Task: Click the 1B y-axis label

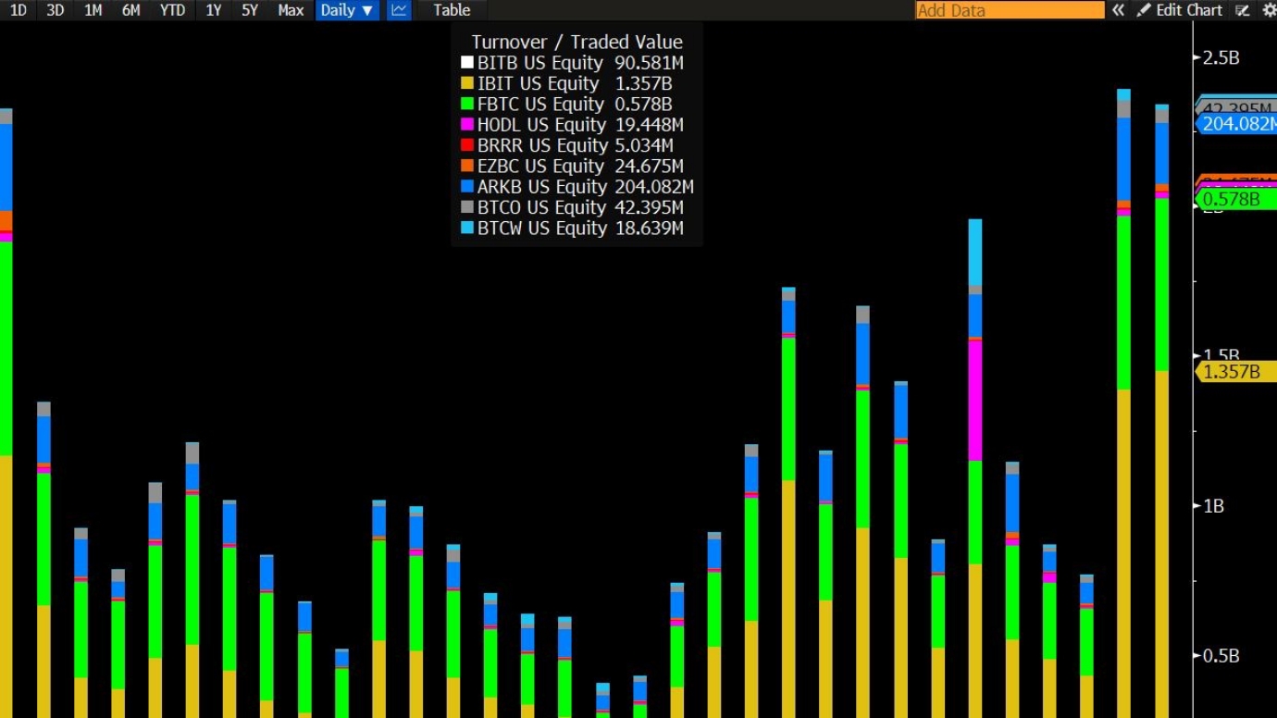Action: [x=1214, y=506]
